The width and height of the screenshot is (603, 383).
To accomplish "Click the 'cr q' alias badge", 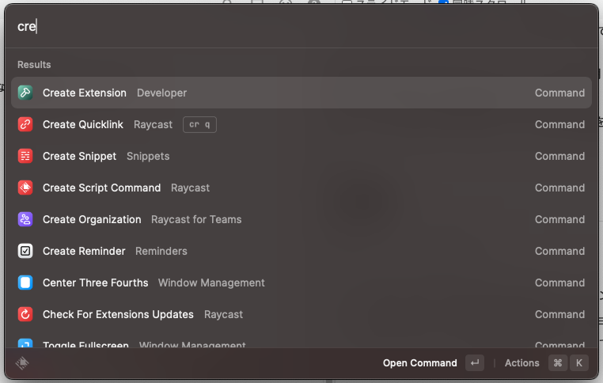I will (x=199, y=124).
